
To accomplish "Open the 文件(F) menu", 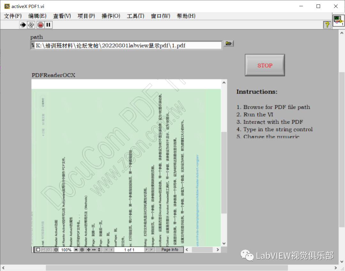I will coord(13,16).
